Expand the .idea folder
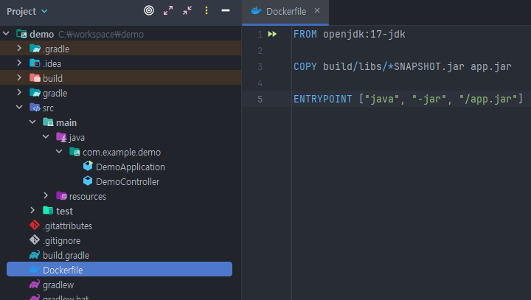Image resolution: width=531 pixels, height=300 pixels. click(x=19, y=63)
